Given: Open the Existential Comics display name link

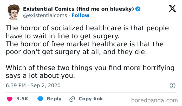Looking at the screenshot, I should click(x=78, y=9).
